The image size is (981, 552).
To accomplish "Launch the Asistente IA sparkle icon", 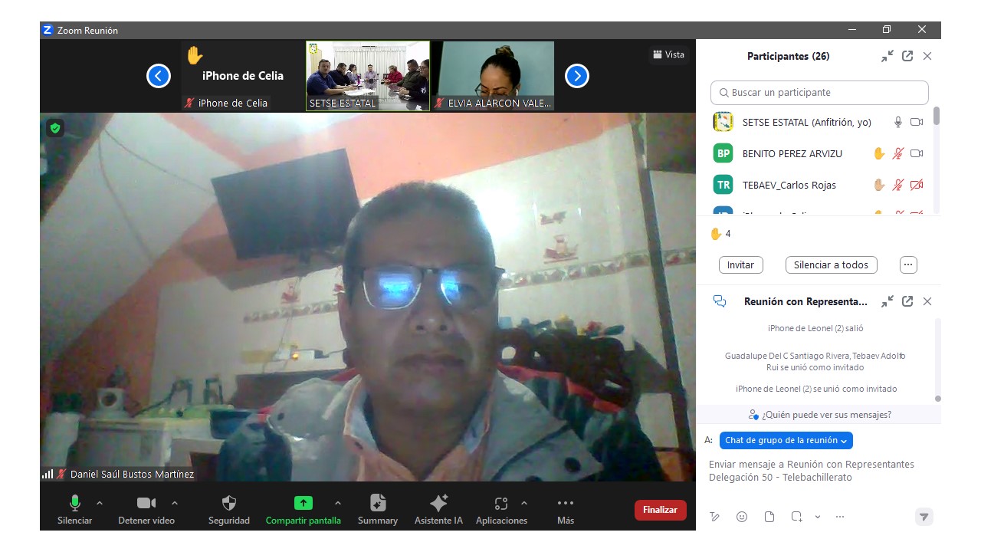I will pyautogui.click(x=438, y=504).
